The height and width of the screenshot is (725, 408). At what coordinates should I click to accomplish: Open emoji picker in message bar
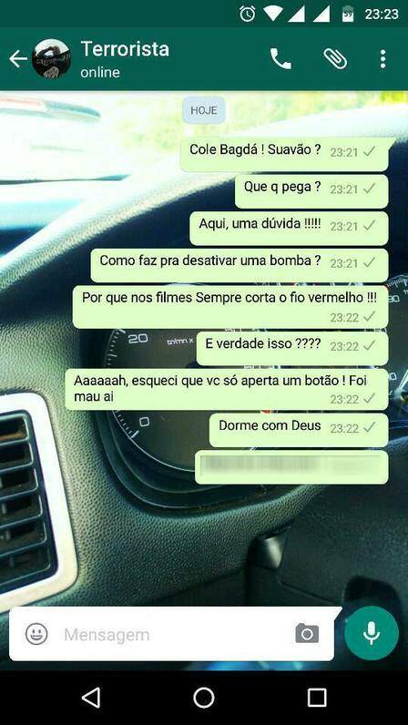tap(36, 634)
